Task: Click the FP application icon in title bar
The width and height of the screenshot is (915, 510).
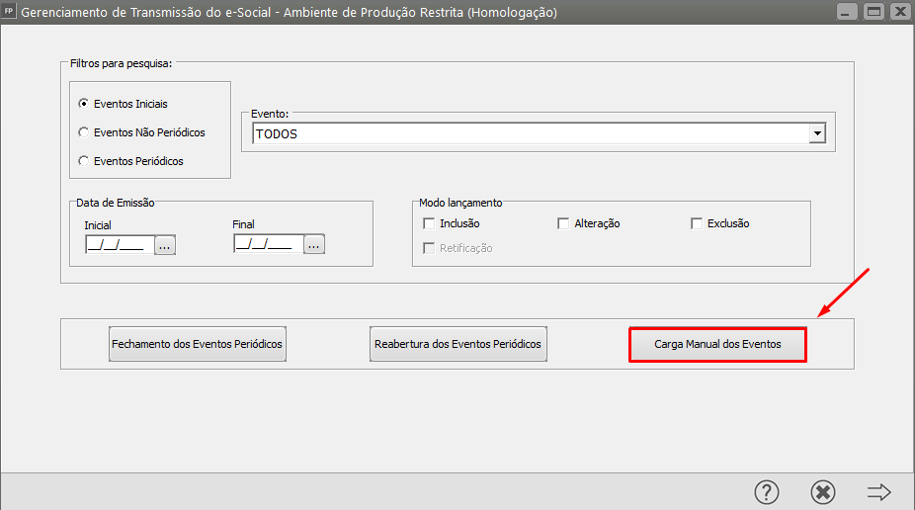Action: (x=9, y=13)
